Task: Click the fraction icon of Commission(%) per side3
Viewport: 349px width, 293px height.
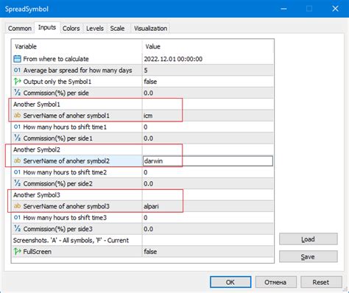Action: click(17, 228)
